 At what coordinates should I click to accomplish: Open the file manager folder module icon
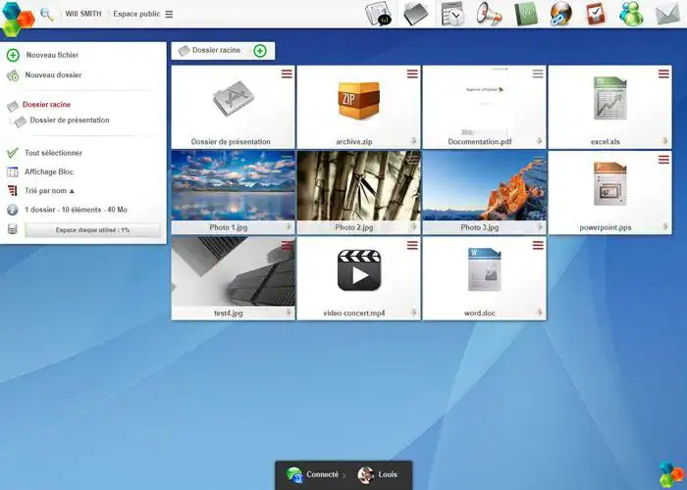point(415,14)
